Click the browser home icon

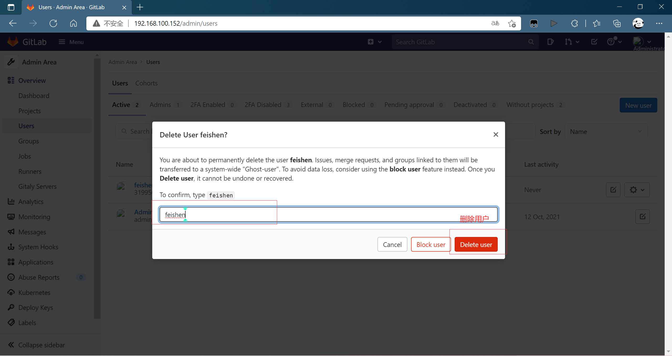(x=73, y=23)
